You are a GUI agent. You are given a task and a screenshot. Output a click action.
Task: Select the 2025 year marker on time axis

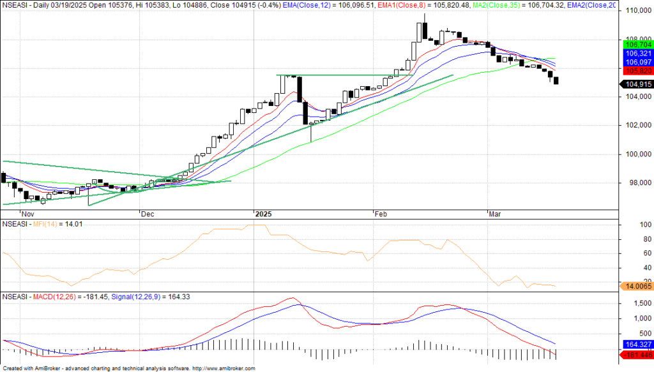tap(263, 214)
